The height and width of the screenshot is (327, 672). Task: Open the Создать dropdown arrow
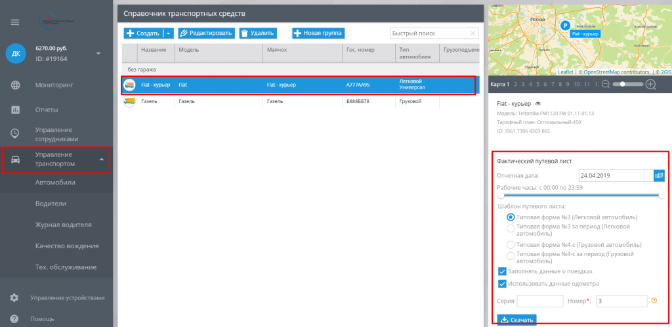pos(168,33)
